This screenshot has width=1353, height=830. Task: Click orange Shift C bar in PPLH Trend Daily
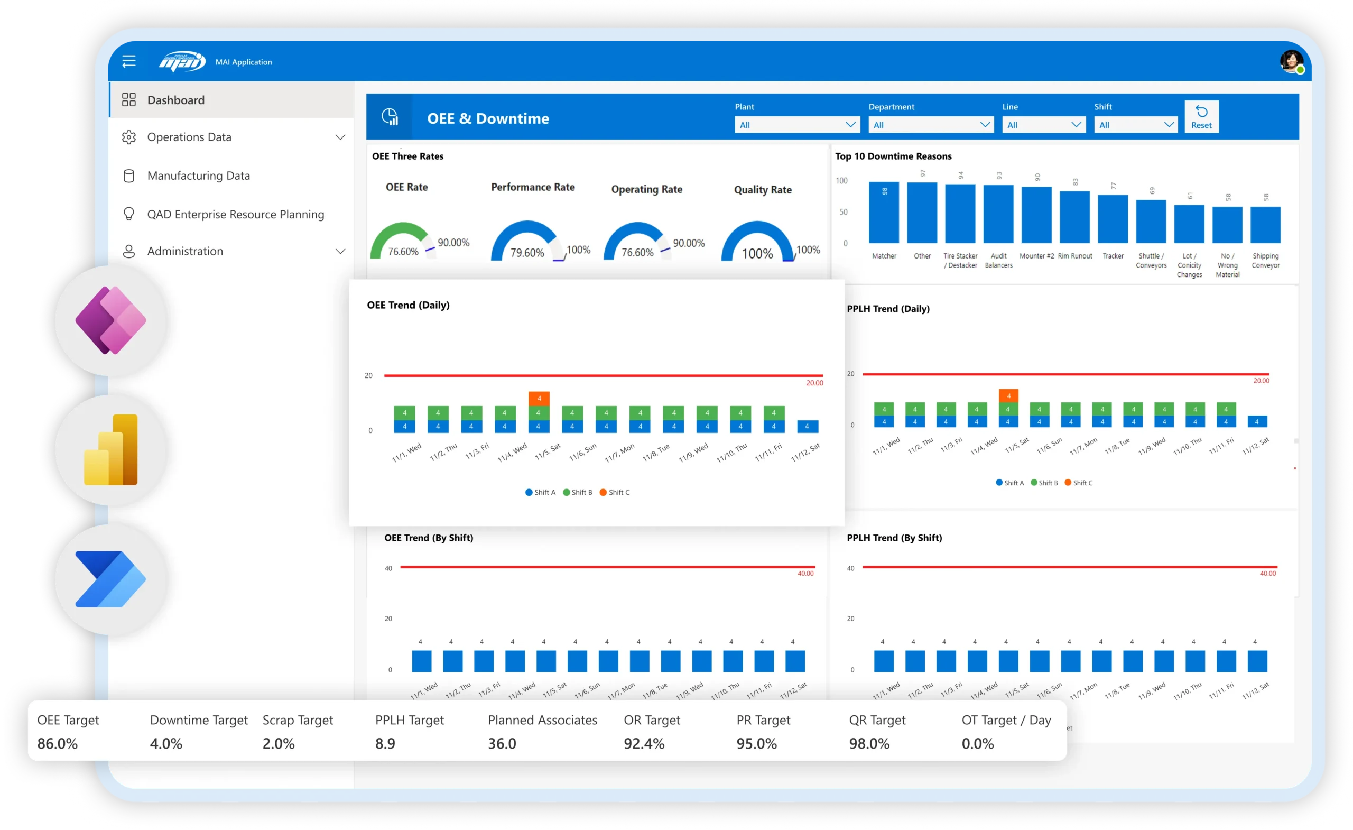point(1009,395)
